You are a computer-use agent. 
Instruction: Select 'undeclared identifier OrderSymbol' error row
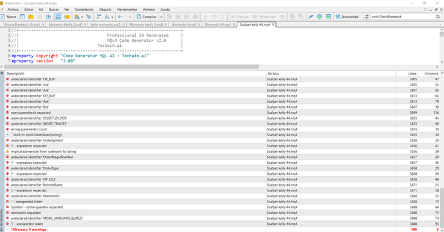tap(222, 140)
